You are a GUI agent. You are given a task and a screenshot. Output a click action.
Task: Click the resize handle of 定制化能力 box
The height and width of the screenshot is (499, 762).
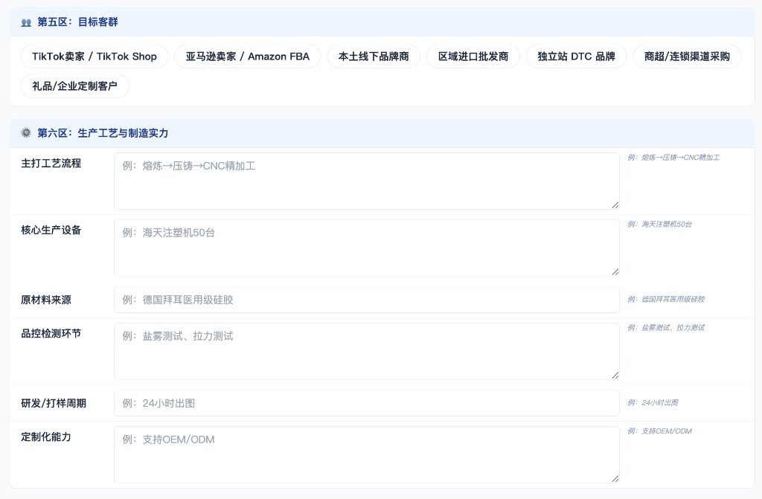pyautogui.click(x=615, y=479)
